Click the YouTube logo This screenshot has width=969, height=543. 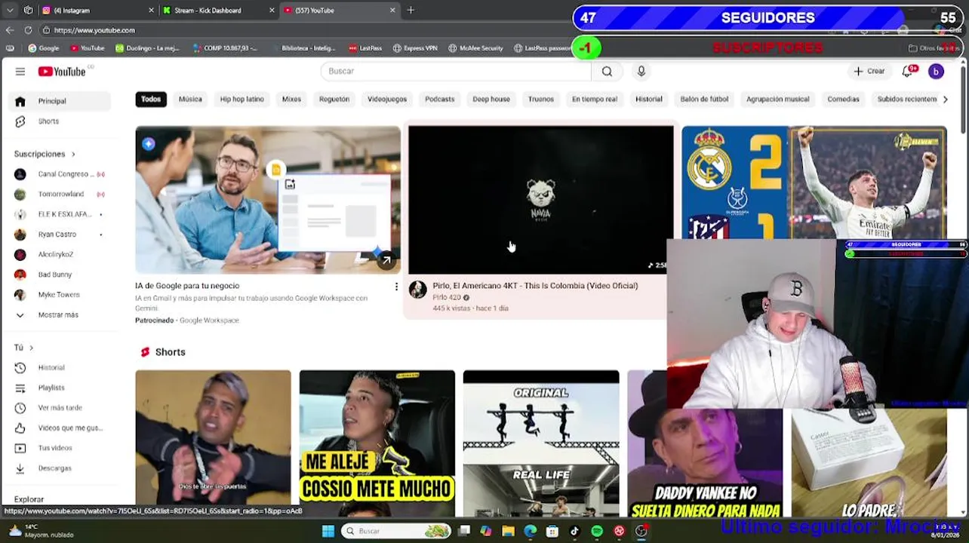[x=62, y=72]
